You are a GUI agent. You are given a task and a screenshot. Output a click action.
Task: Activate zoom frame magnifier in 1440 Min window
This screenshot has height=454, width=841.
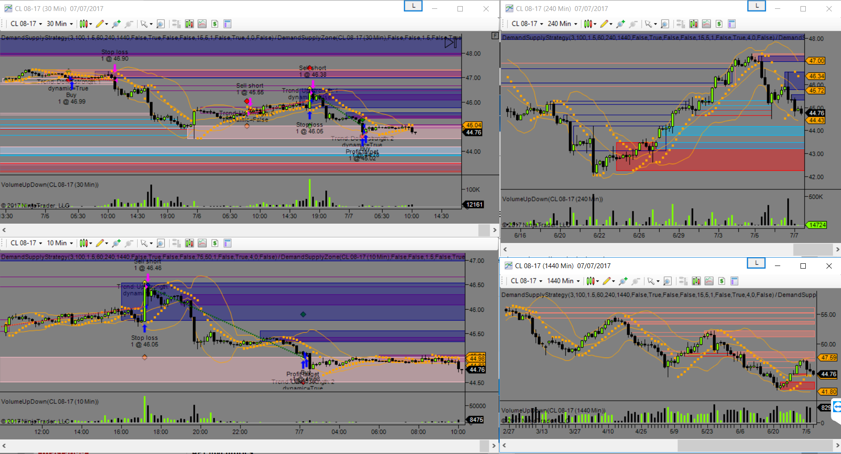coord(668,281)
